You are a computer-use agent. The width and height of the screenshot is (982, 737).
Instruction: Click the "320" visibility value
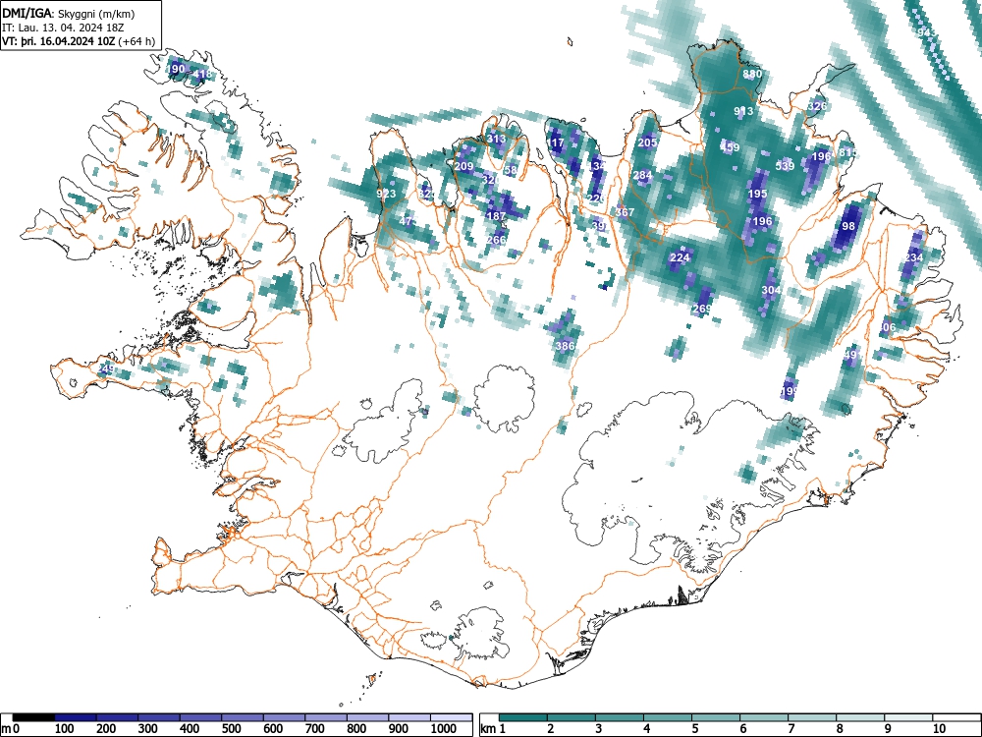coord(491,180)
